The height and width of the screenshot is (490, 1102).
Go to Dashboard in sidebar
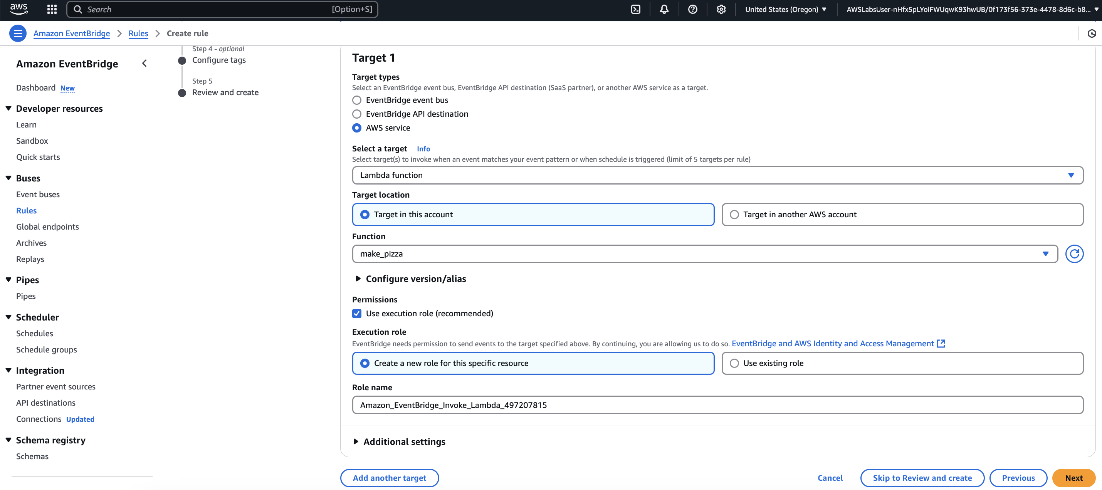pos(36,88)
